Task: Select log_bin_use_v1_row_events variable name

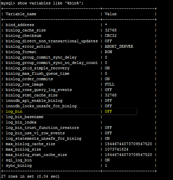Action: pos(35,133)
